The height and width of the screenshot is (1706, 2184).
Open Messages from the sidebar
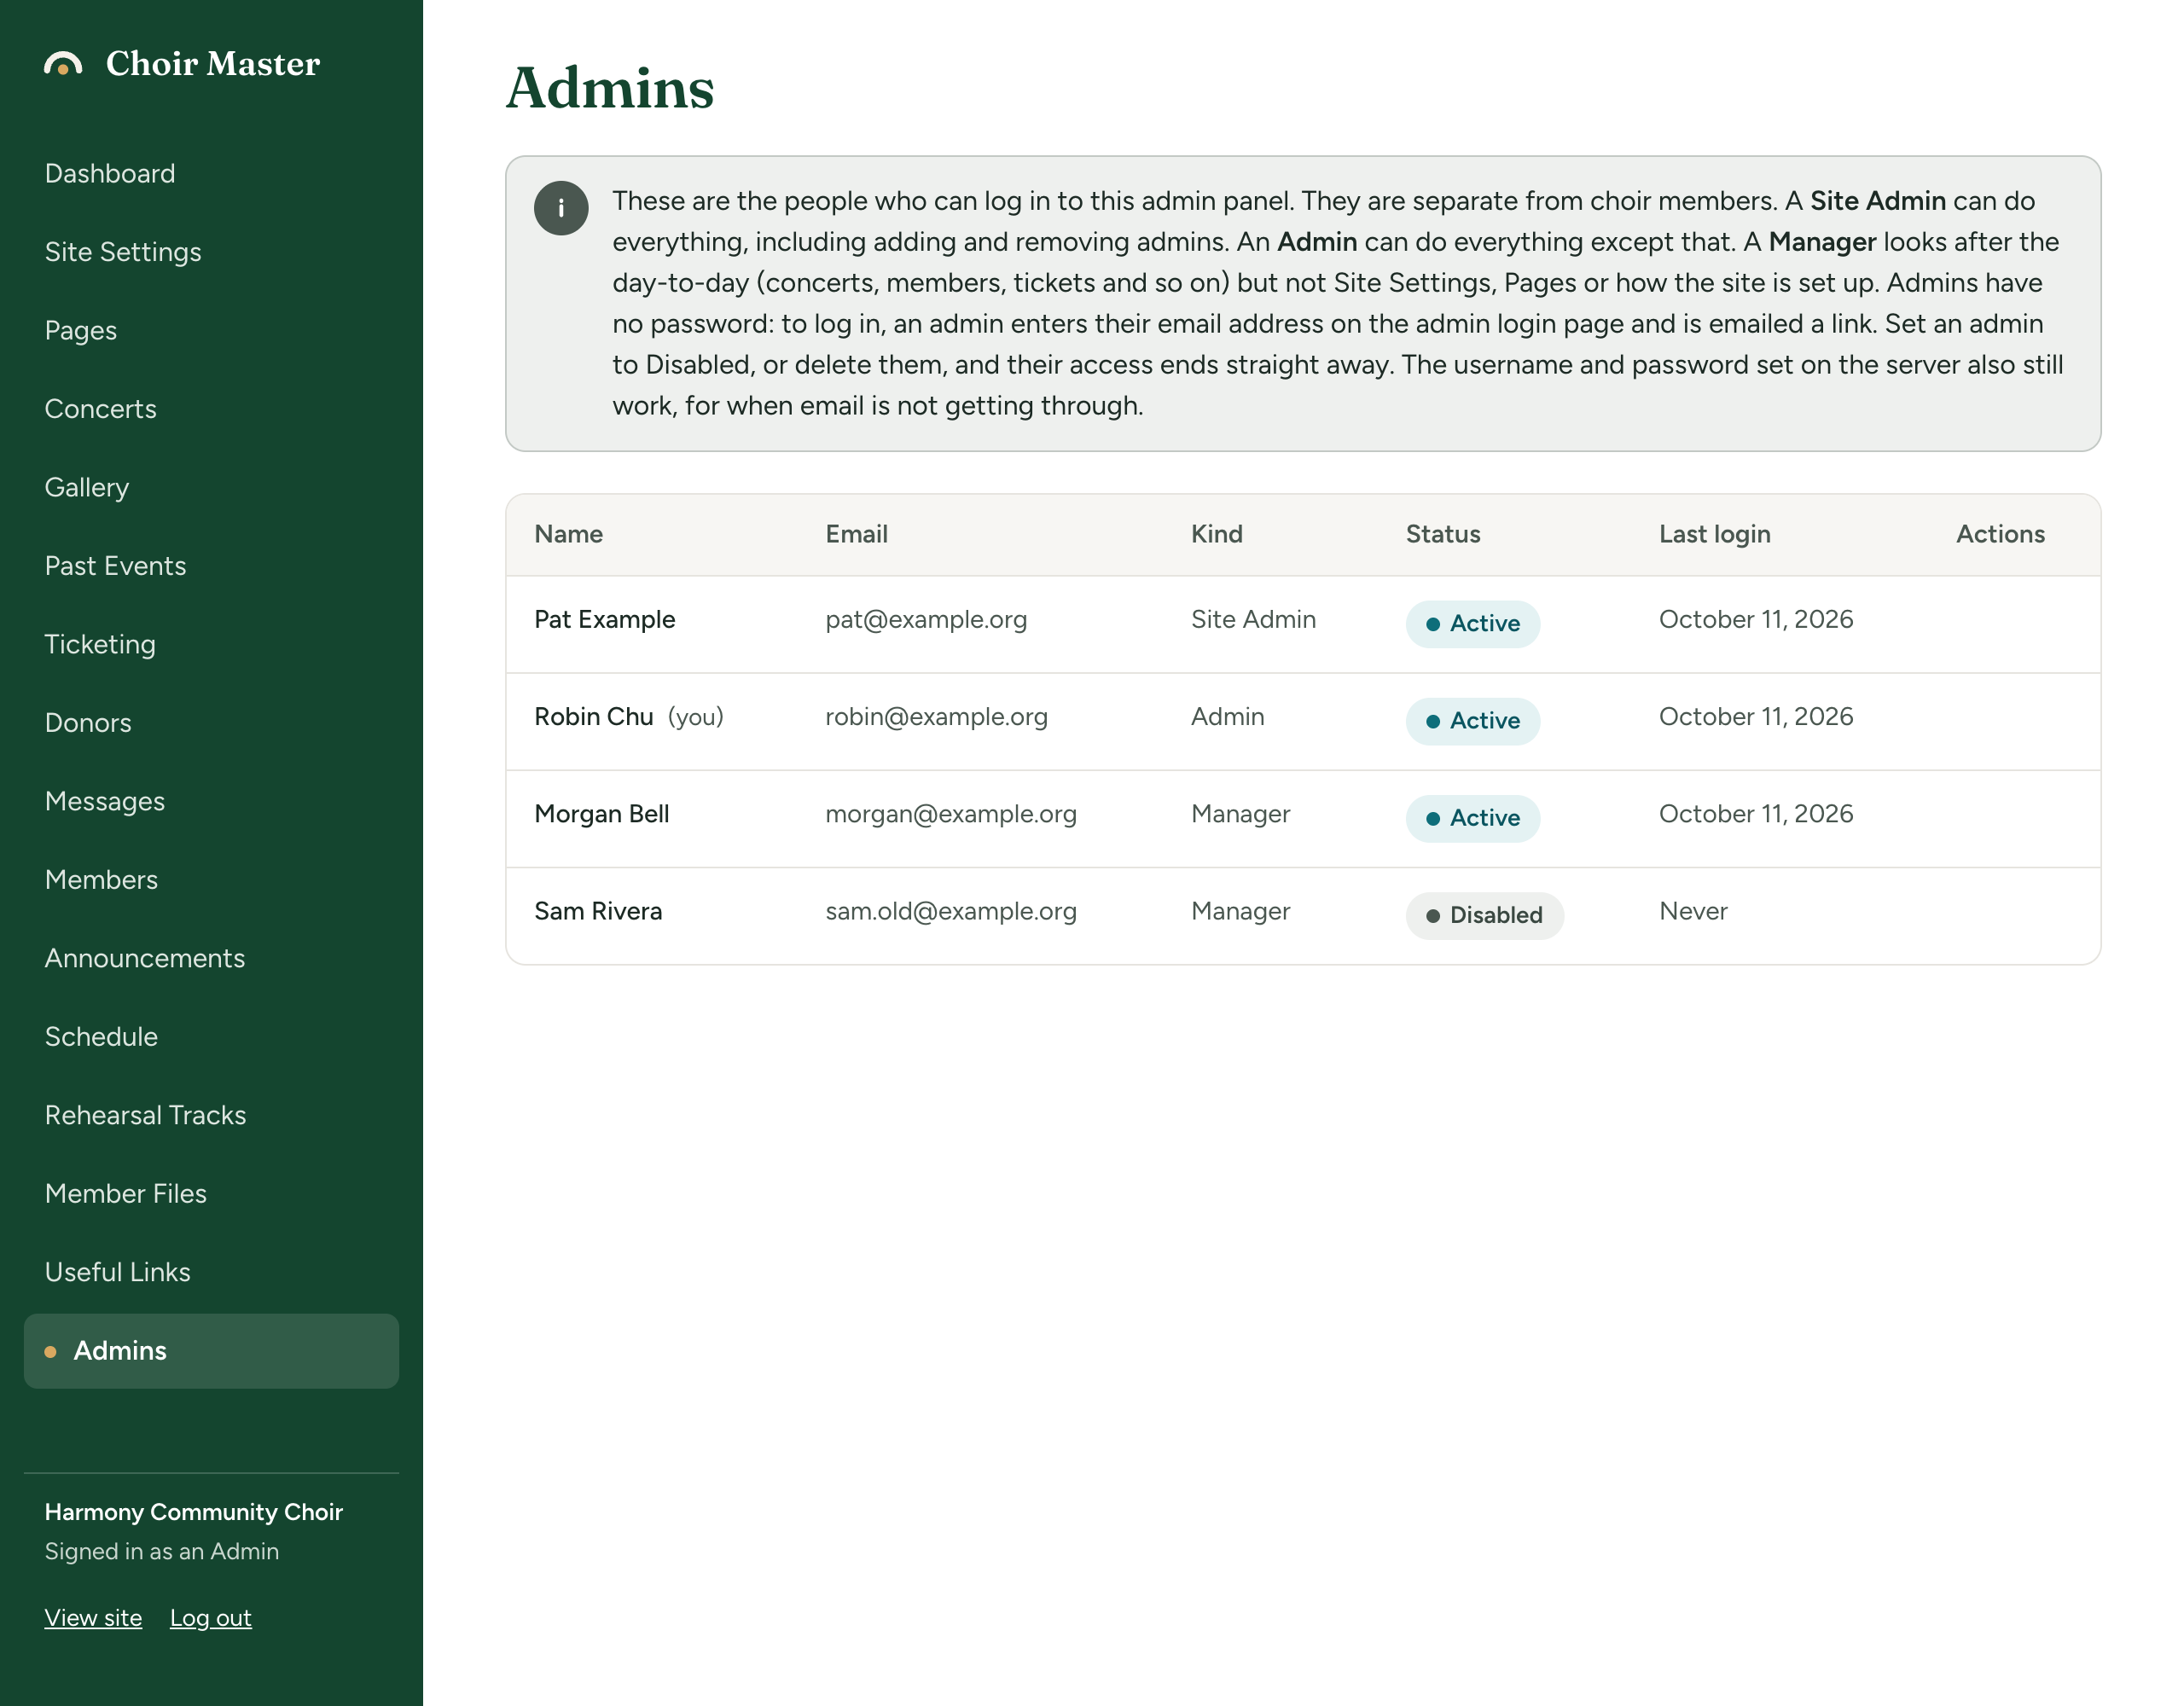click(105, 802)
